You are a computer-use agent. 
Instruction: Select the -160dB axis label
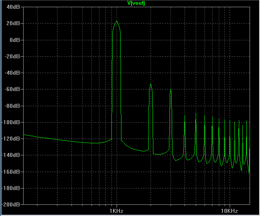point(11,172)
